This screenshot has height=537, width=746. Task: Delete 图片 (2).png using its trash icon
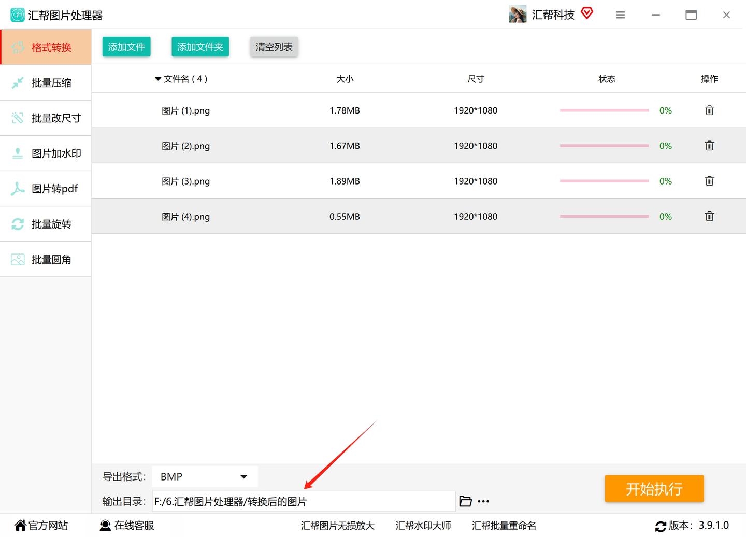(709, 146)
